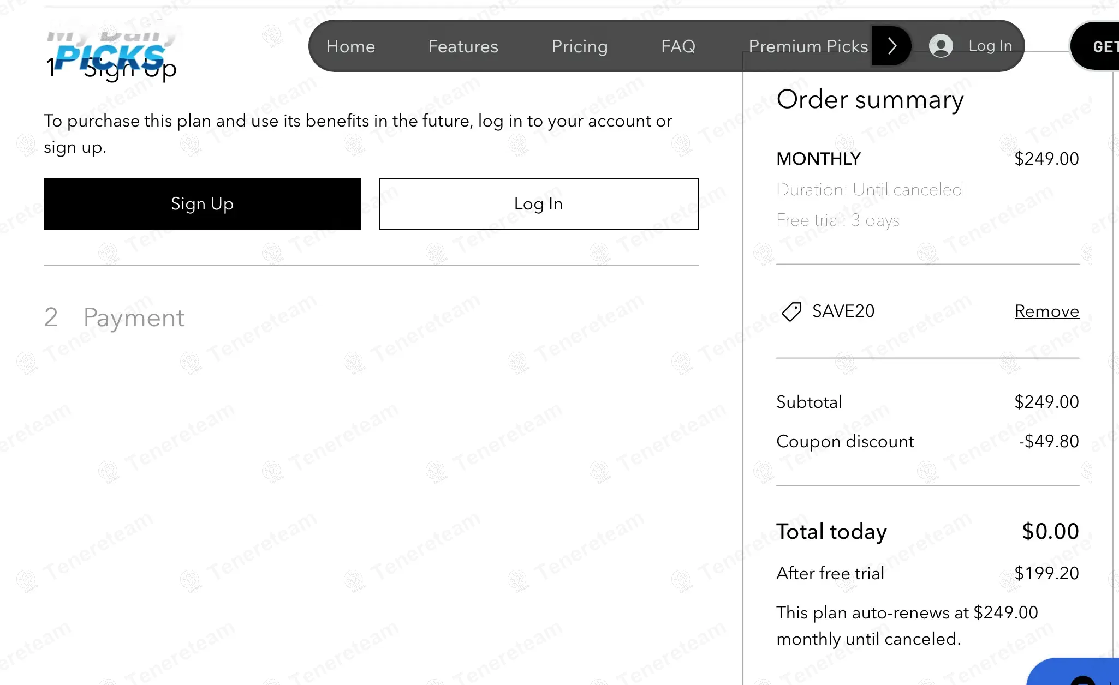Open the Home page from navigation
Image resolution: width=1119 pixels, height=685 pixels.
(x=350, y=46)
